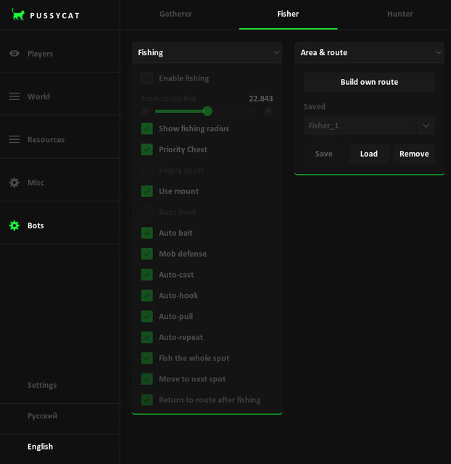
Task: Toggle Fish the whole spot checkbox
Action: [x=147, y=358]
